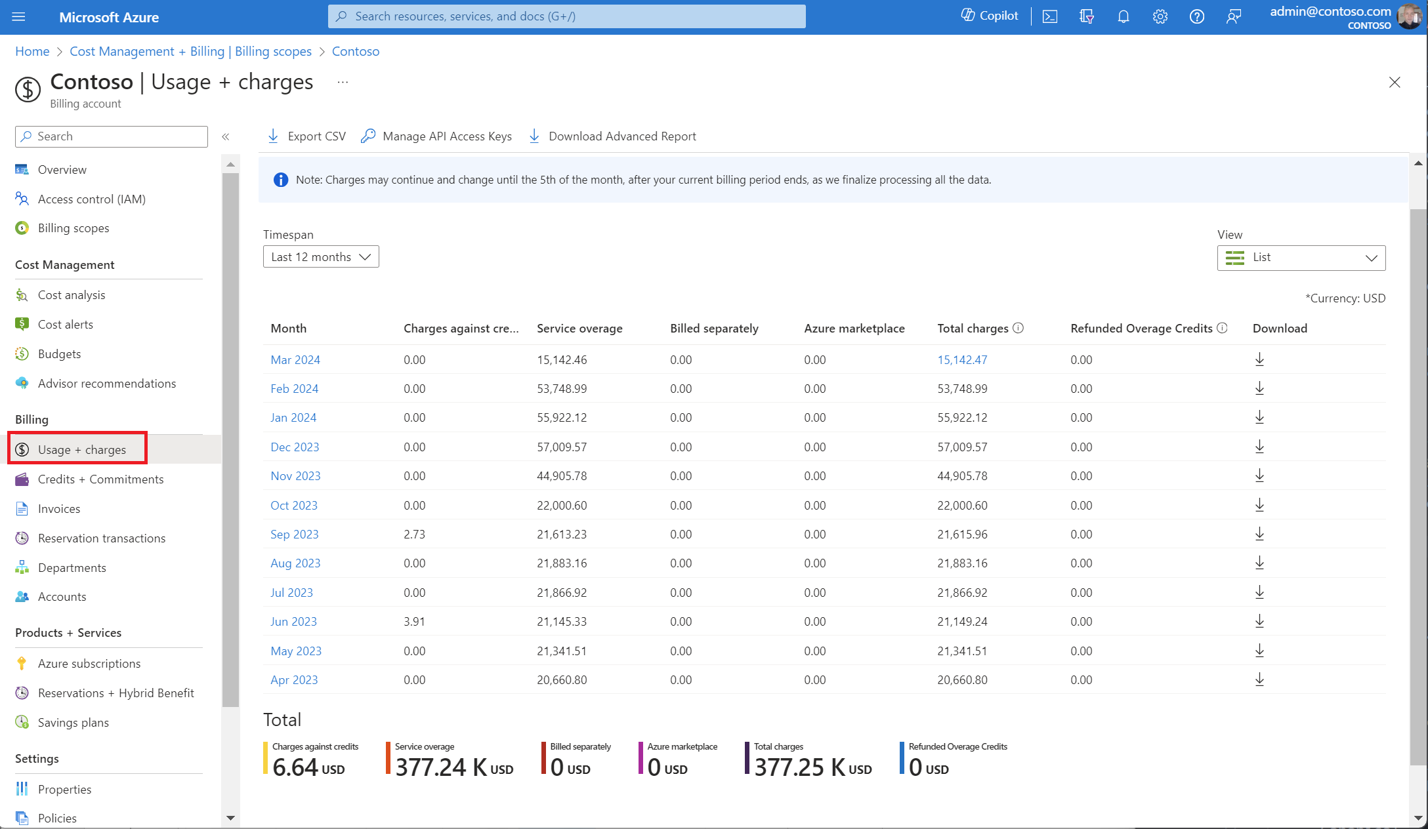
Task: Click Export CSV button
Action: point(307,136)
